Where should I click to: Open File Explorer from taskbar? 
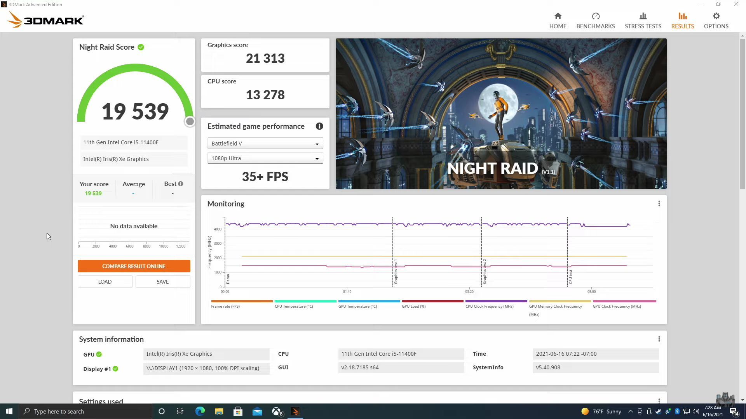pos(219,411)
